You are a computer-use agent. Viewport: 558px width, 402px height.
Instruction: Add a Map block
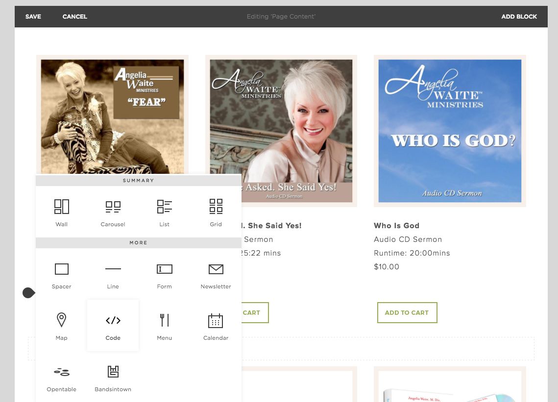[62, 326]
